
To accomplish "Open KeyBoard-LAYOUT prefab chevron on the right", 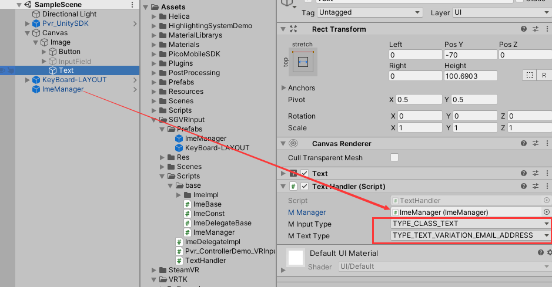I will pyautogui.click(x=135, y=80).
